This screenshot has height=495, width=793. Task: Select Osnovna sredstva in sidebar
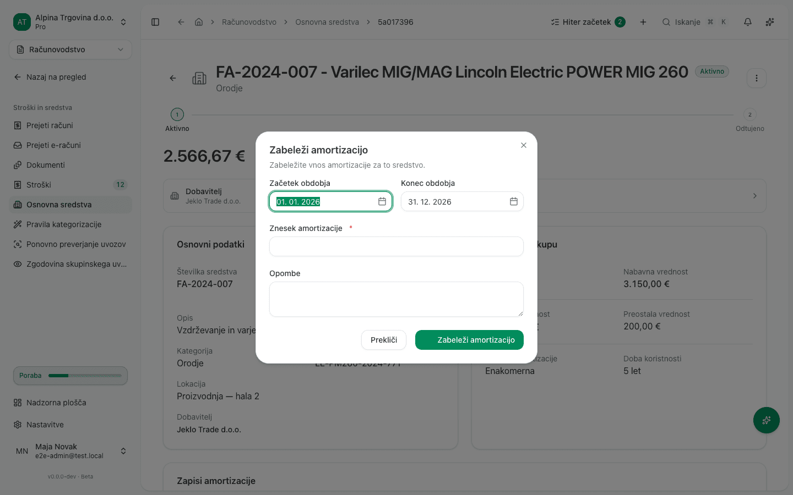[x=70, y=205]
